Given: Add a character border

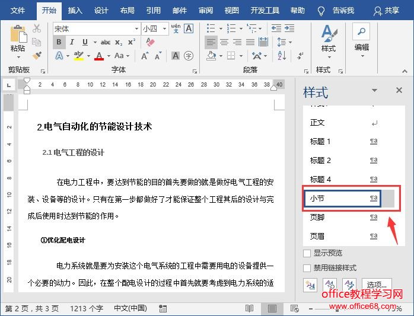Looking at the screenshot, I should (x=189, y=28).
